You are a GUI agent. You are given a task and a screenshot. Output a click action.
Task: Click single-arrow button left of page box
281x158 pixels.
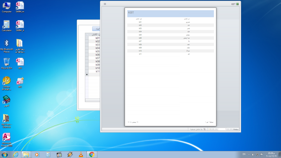pos(216,129)
